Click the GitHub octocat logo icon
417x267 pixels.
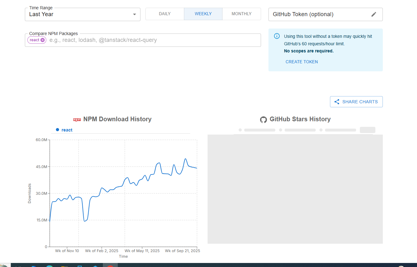pyautogui.click(x=263, y=119)
